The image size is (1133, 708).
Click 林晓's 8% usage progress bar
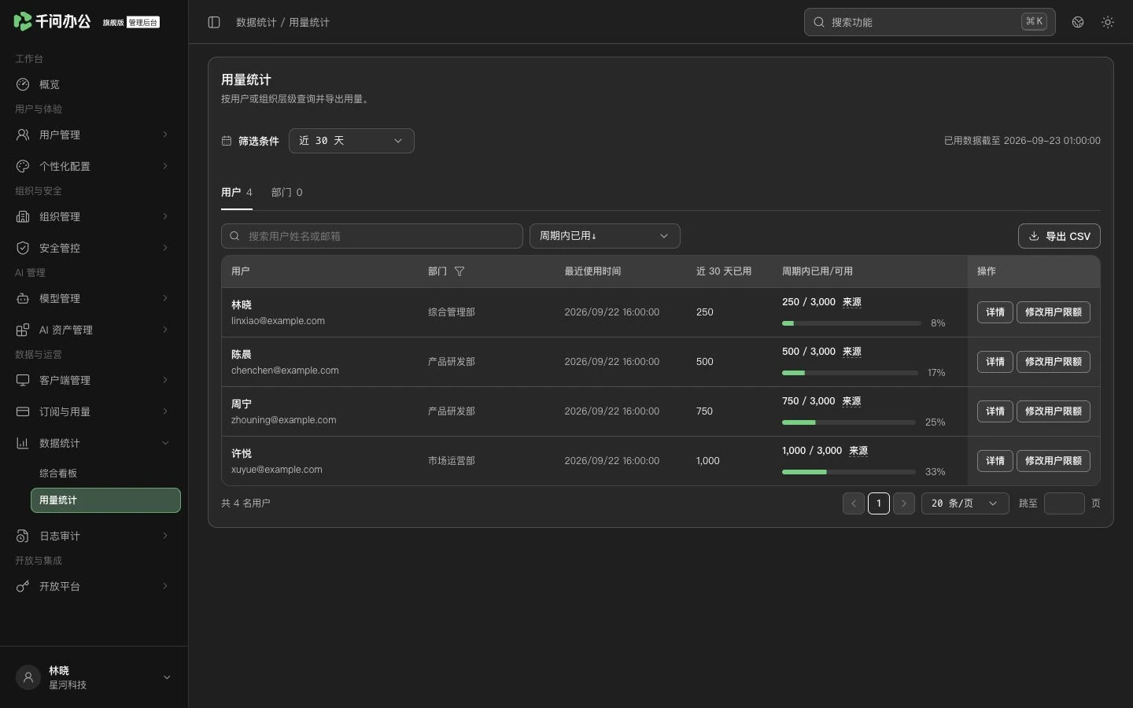tap(851, 323)
